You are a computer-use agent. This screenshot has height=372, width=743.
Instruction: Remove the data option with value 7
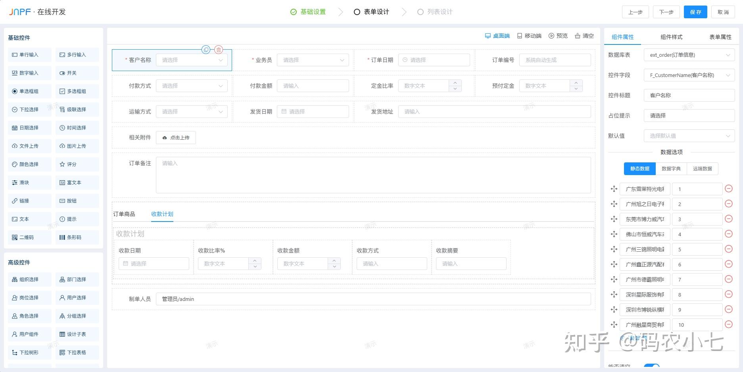point(729,279)
